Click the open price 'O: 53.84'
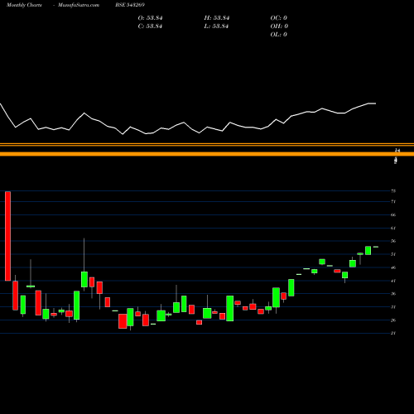This screenshot has width=414, height=414. tap(150, 18)
